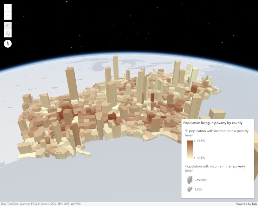Expand the Population living in poverty legend panel
Screen dimensions: 258x206
coord(213,123)
